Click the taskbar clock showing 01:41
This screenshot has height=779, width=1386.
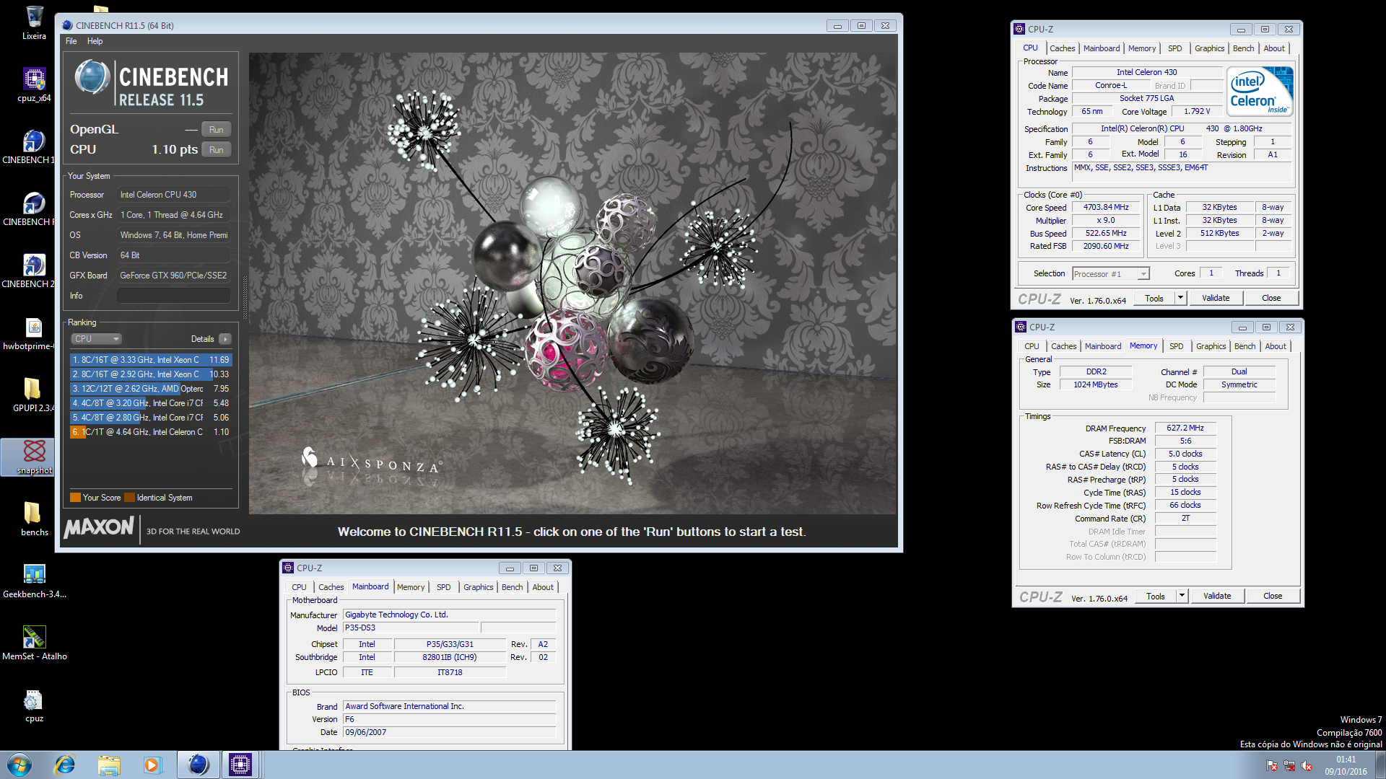pyautogui.click(x=1346, y=765)
